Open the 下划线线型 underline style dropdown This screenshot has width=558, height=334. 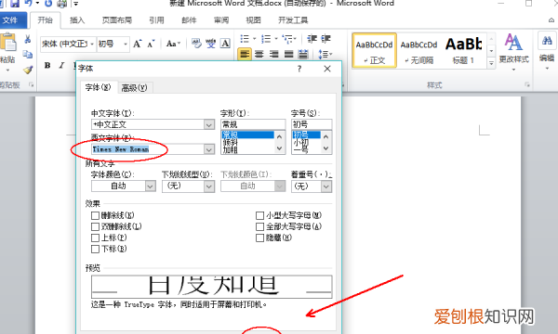(x=209, y=186)
